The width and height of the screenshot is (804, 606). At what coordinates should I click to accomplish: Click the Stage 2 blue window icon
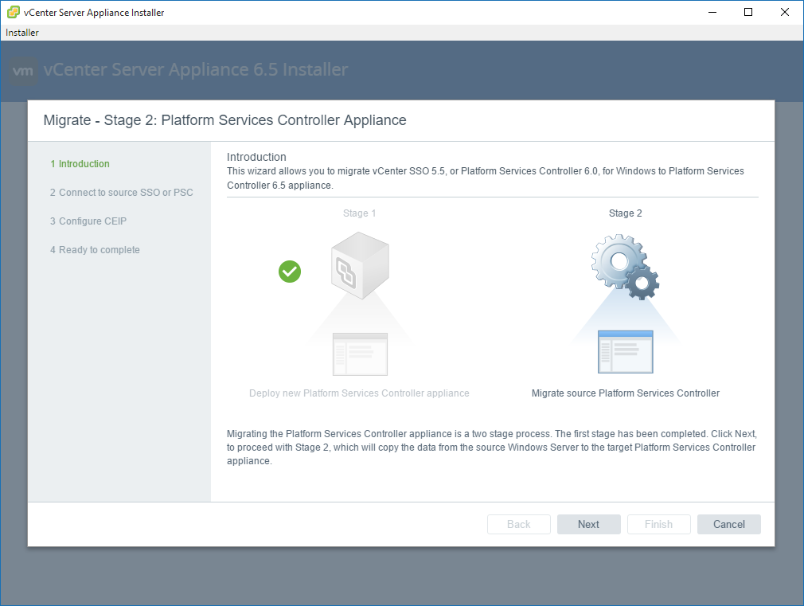(625, 352)
